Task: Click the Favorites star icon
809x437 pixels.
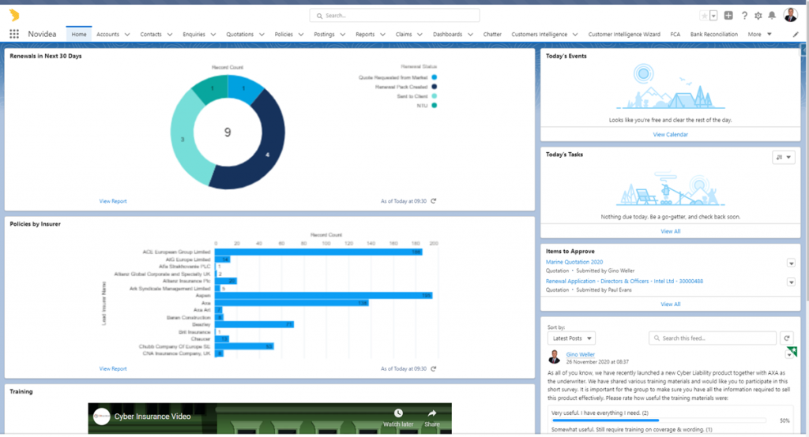Action: tap(704, 16)
